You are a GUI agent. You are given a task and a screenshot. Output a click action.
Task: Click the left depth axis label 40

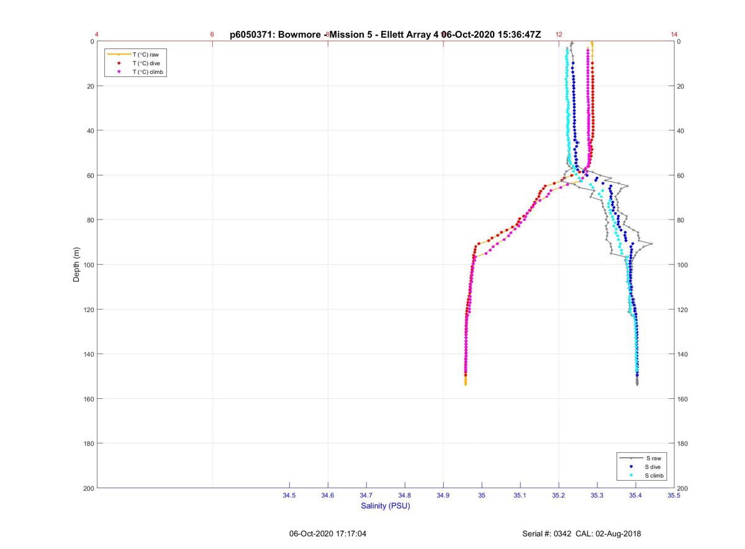click(x=89, y=131)
